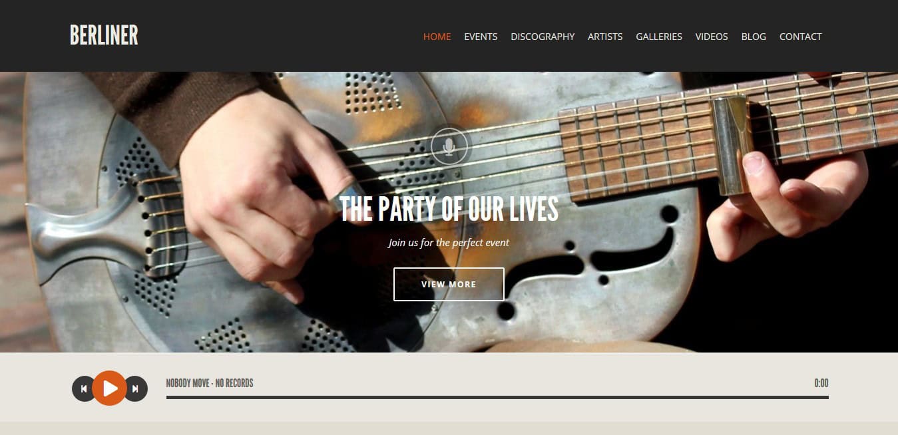The width and height of the screenshot is (898, 435).
Task: Click the 0:00 time display
Action: [821, 383]
